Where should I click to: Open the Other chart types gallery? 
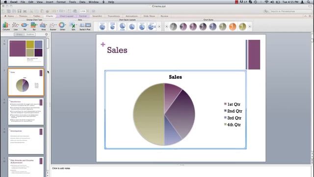(x=62, y=26)
